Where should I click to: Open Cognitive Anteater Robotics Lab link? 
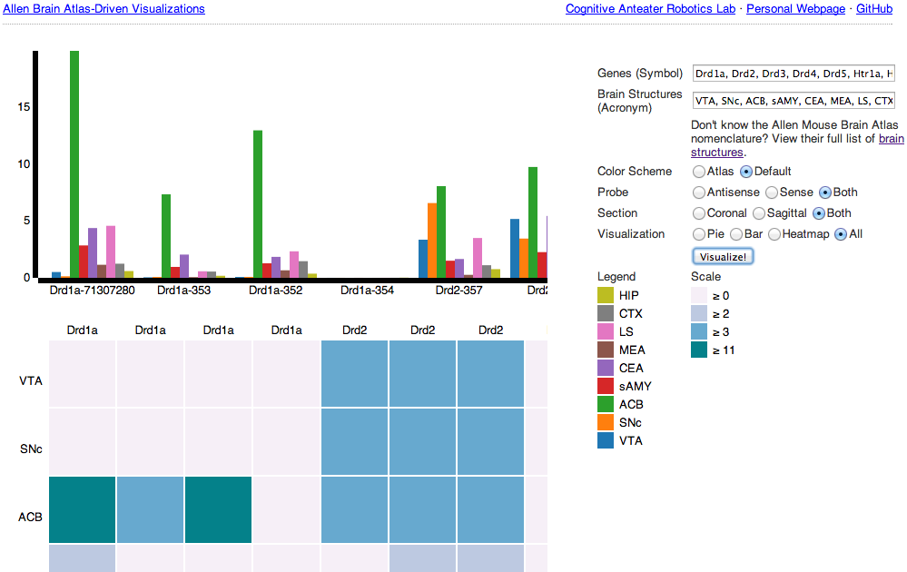pyautogui.click(x=650, y=9)
